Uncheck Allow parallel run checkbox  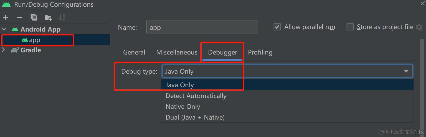point(277,27)
